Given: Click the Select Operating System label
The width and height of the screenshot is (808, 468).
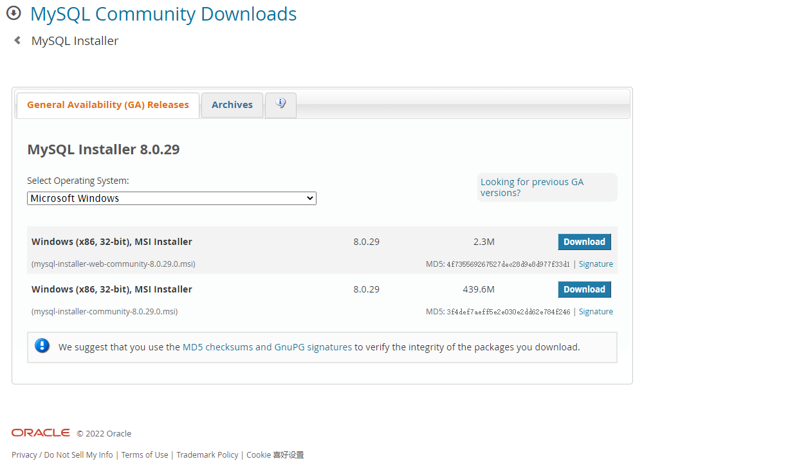Looking at the screenshot, I should point(78,181).
